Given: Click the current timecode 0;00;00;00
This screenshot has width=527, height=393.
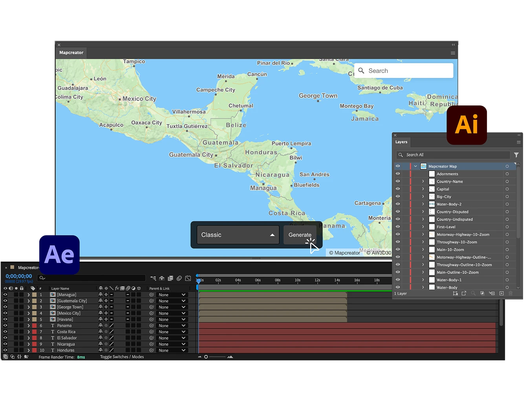Looking at the screenshot, I should (19, 276).
